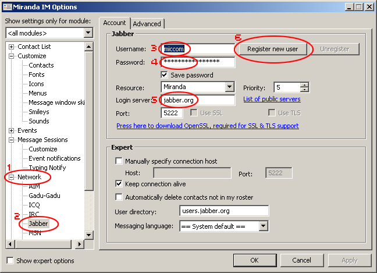Click the tree horizontal scrollbar thumb
This screenshot has width=377, height=273.
coord(43,244)
